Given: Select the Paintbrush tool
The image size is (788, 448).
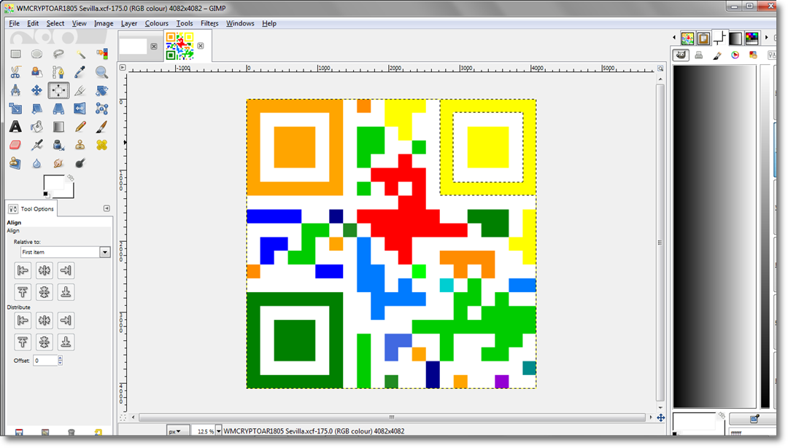Looking at the screenshot, I should point(102,127).
